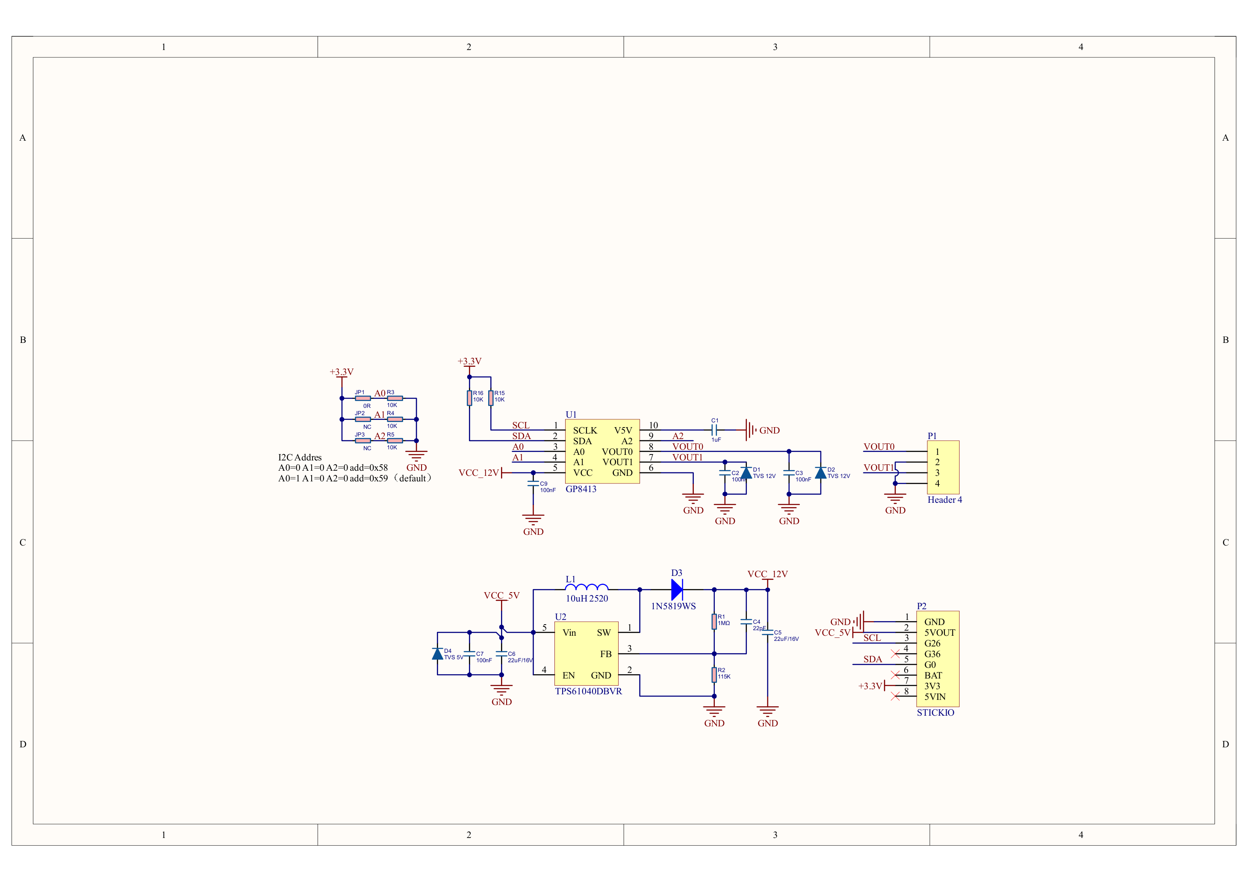Click the 'add=0x58' address note line

tap(333, 468)
